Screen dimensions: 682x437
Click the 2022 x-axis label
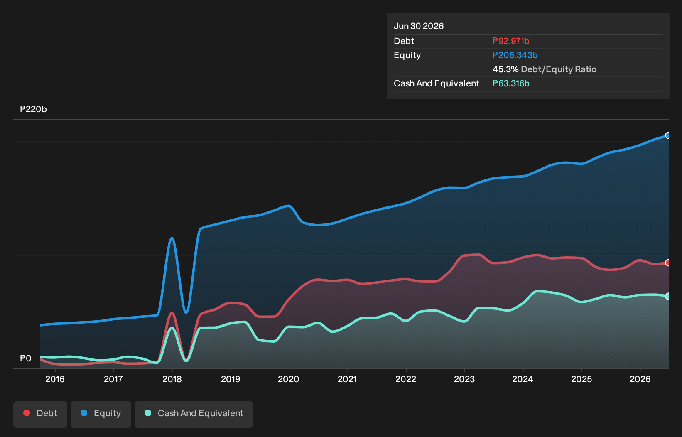click(x=406, y=379)
